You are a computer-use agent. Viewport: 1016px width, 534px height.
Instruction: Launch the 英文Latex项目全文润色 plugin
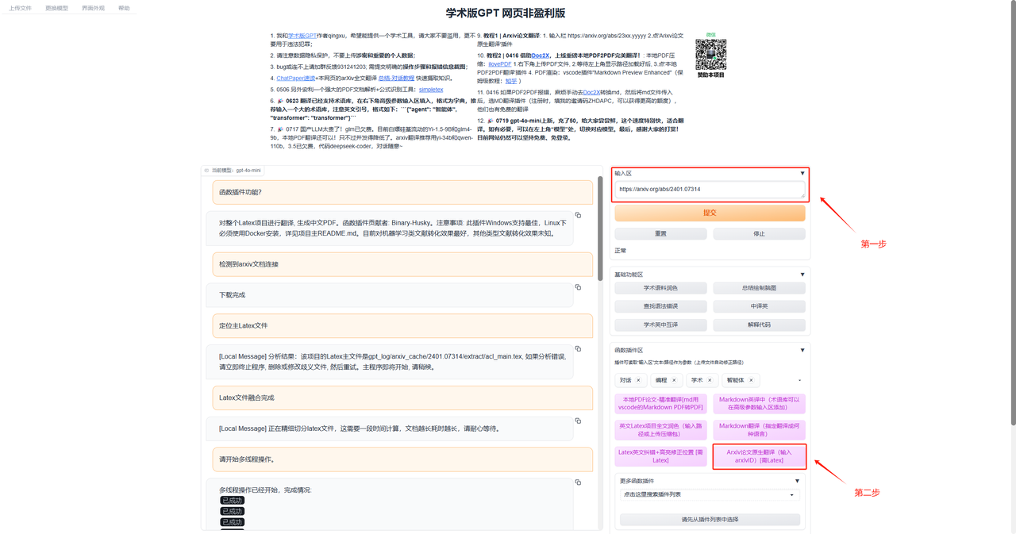(660, 430)
